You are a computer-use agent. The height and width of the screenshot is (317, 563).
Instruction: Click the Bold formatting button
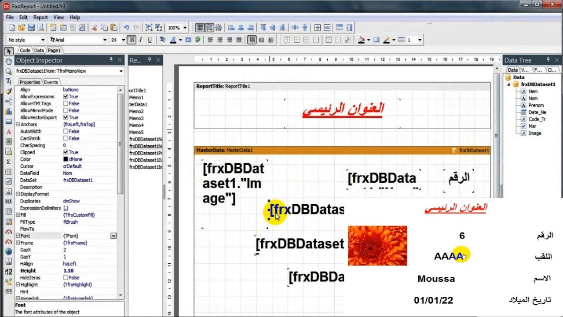132,40
